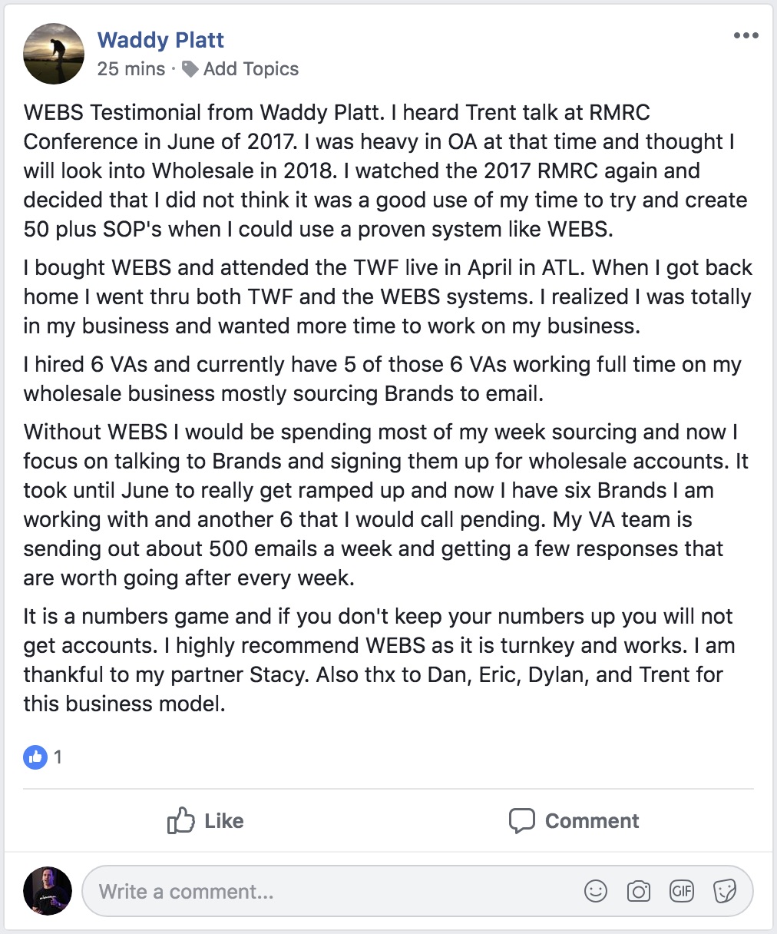
Task: Open the 25 mins timestamp link
Action: pos(131,69)
